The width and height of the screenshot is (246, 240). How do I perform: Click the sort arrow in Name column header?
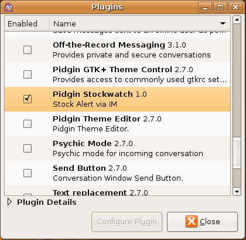point(223,23)
